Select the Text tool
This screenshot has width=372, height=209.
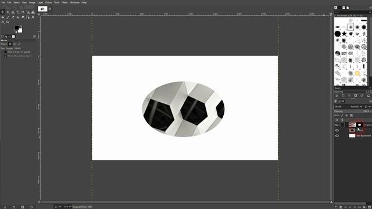point(33,17)
